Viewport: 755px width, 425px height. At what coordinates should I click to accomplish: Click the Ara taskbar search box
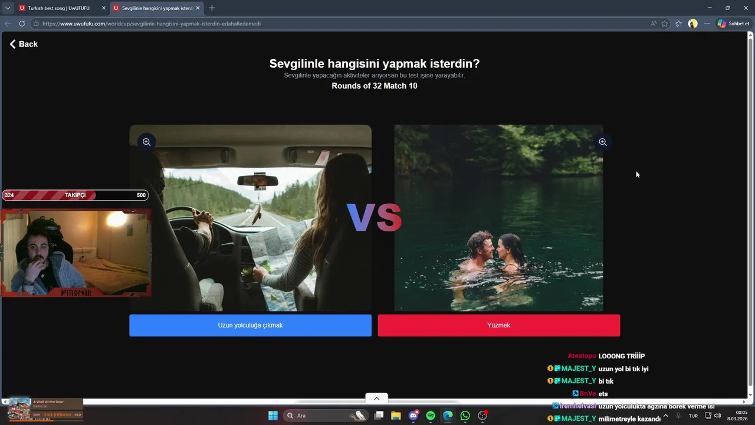(x=326, y=416)
